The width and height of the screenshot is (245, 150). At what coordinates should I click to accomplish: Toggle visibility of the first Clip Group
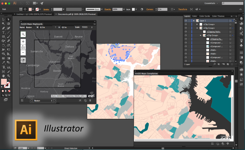click(x=186, y=24)
